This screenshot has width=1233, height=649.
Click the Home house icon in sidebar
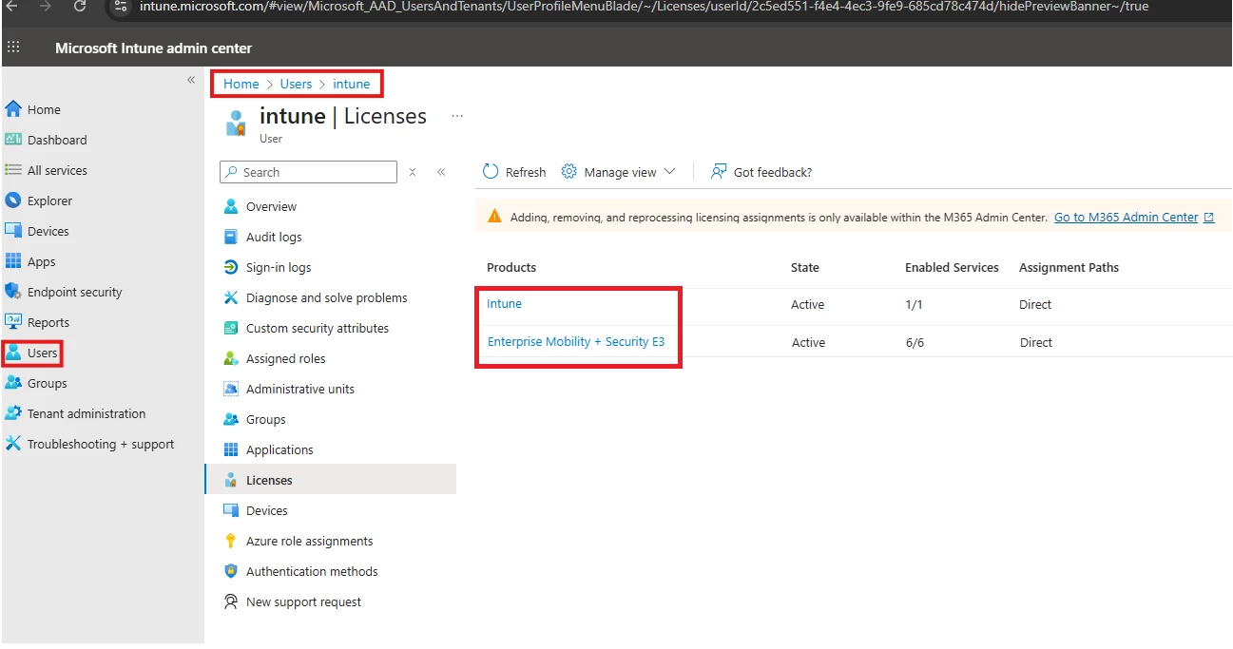13,109
